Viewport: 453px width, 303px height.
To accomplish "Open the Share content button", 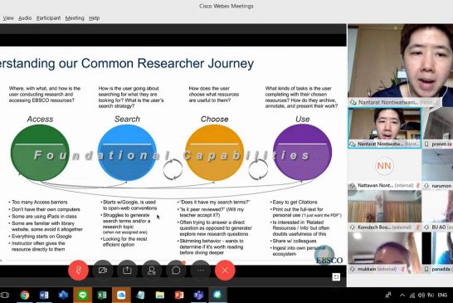I will 127,271.
